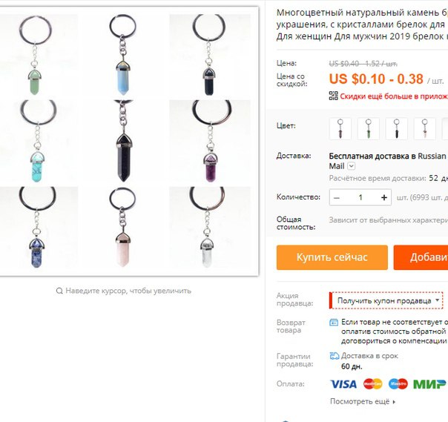Click the return policy icon
The height and width of the screenshot is (422, 448).
(x=334, y=323)
